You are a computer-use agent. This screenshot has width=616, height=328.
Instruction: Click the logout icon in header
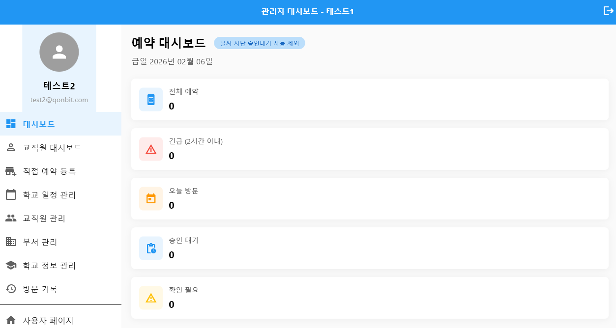tap(608, 11)
